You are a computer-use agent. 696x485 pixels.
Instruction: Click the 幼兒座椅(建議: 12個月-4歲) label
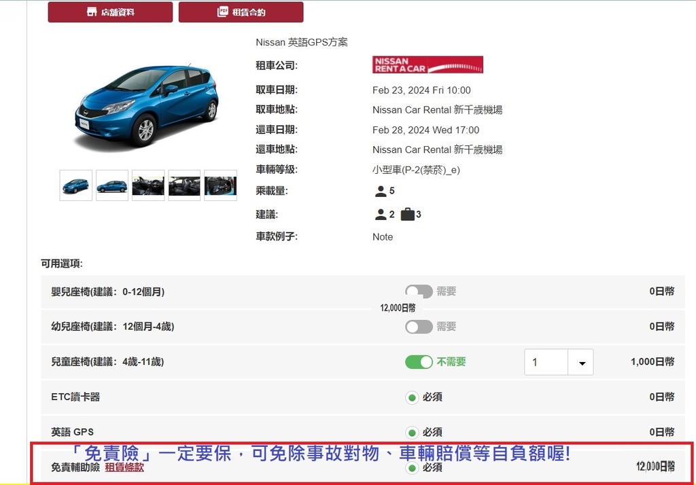pos(113,327)
